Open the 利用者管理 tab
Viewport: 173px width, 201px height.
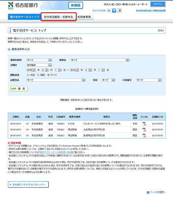[x=84, y=17]
